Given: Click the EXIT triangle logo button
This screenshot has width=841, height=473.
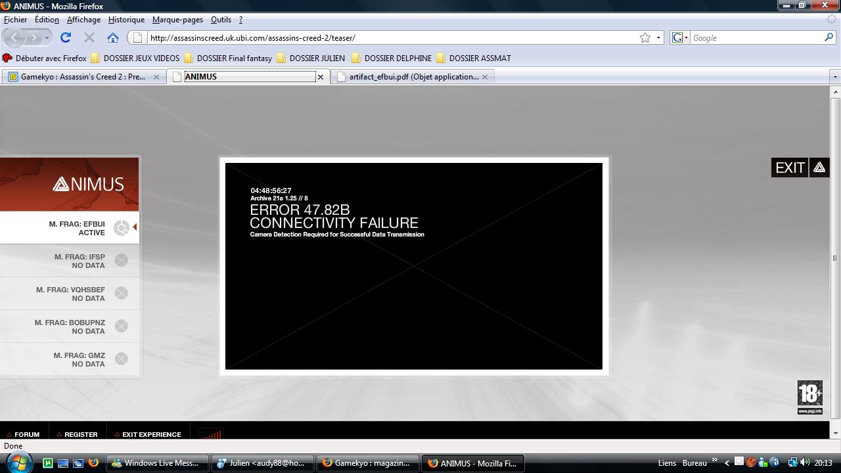Looking at the screenshot, I should pos(819,168).
